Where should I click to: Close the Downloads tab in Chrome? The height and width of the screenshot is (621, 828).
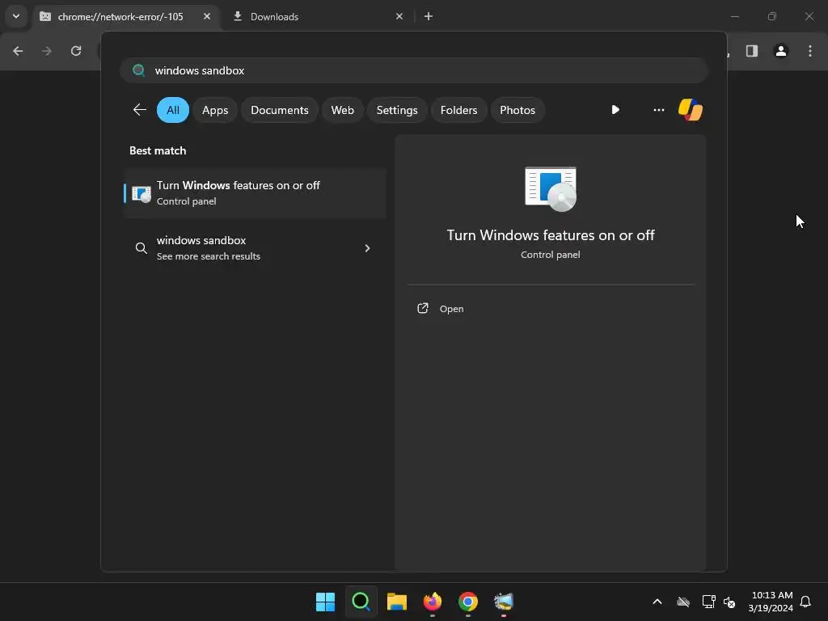coord(399,16)
